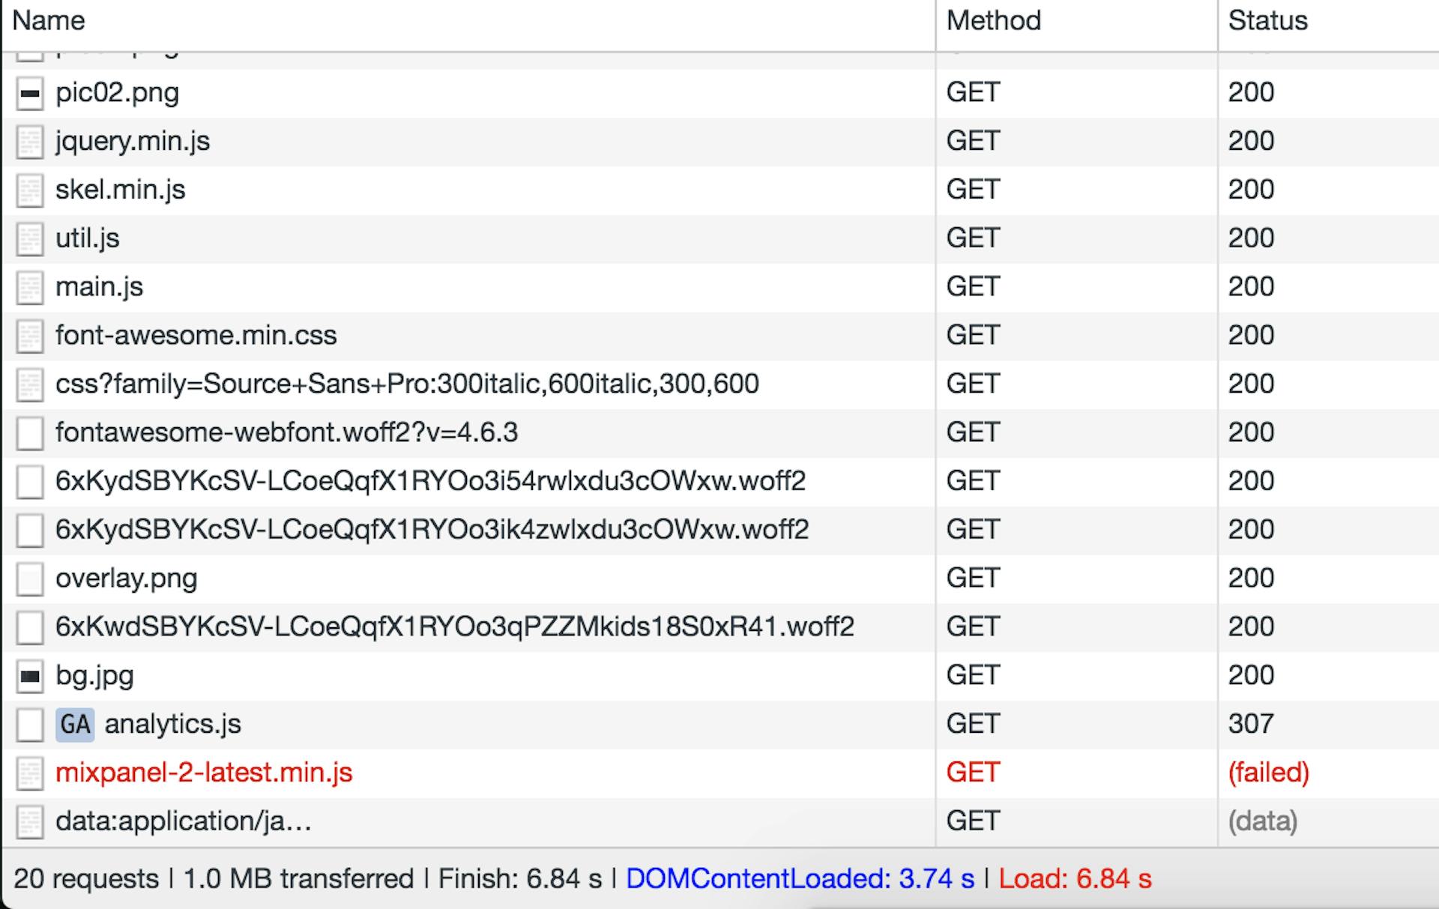
Task: Sort requests by the Method column
Action: pos(992,21)
